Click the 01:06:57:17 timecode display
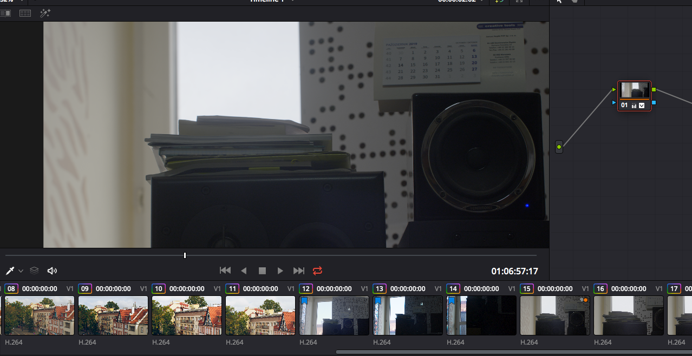The width and height of the screenshot is (692, 356). [515, 271]
